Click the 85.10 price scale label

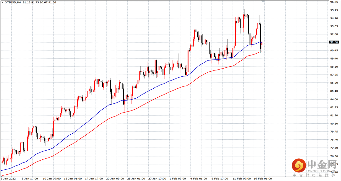(334, 91)
